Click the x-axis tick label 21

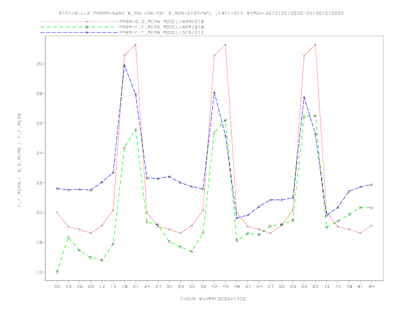[136, 287]
